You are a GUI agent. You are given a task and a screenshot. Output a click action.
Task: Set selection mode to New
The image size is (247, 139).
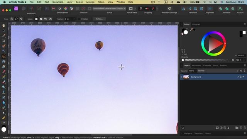[36, 19]
